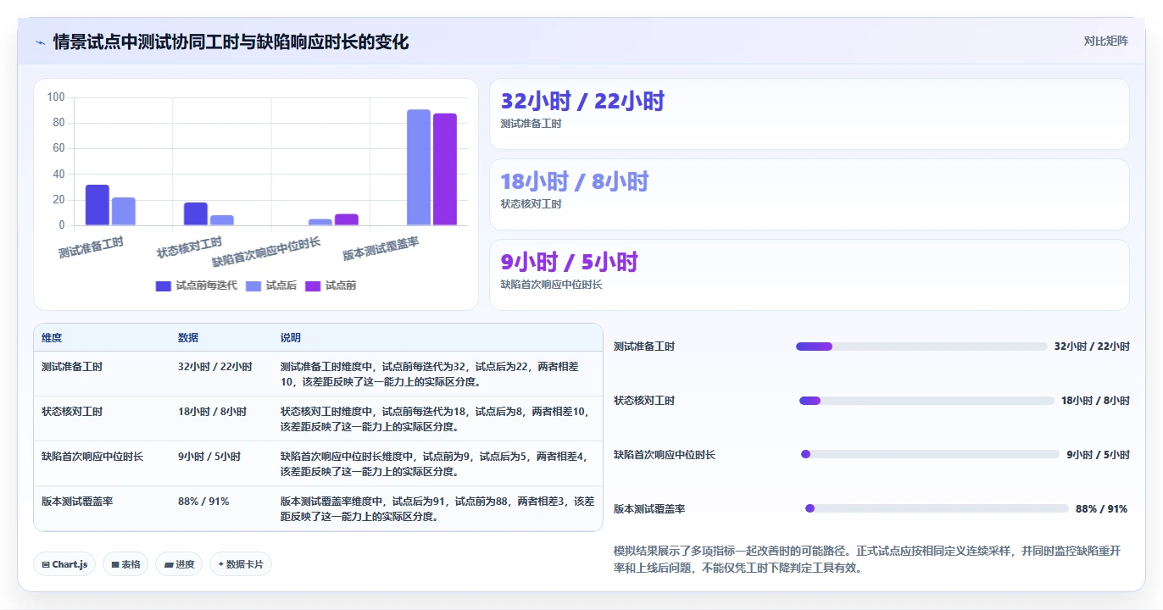The width and height of the screenshot is (1163, 610).
Task: Click the 缺陷首次响应中位时长 x-axis chart label
Action: coord(267,252)
